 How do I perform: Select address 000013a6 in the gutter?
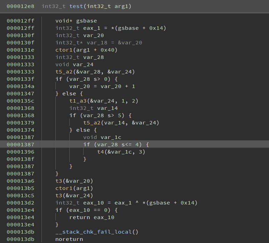(21, 181)
